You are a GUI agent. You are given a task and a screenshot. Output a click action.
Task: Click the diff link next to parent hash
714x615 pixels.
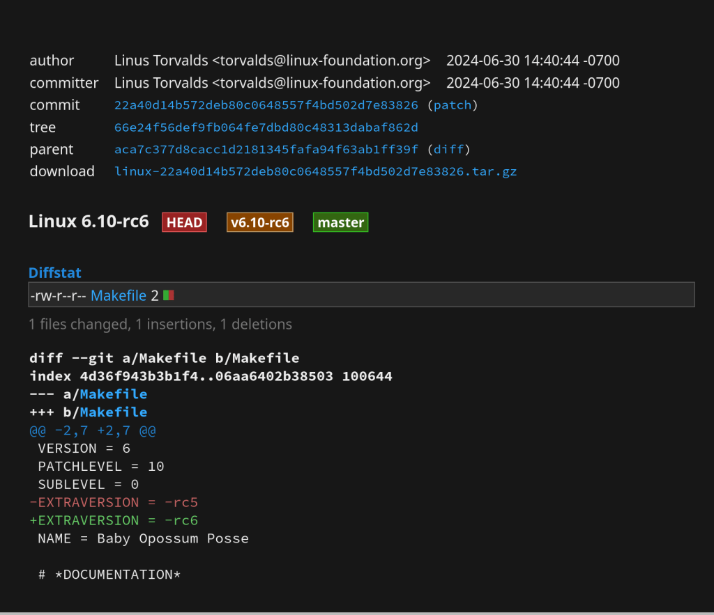(448, 149)
